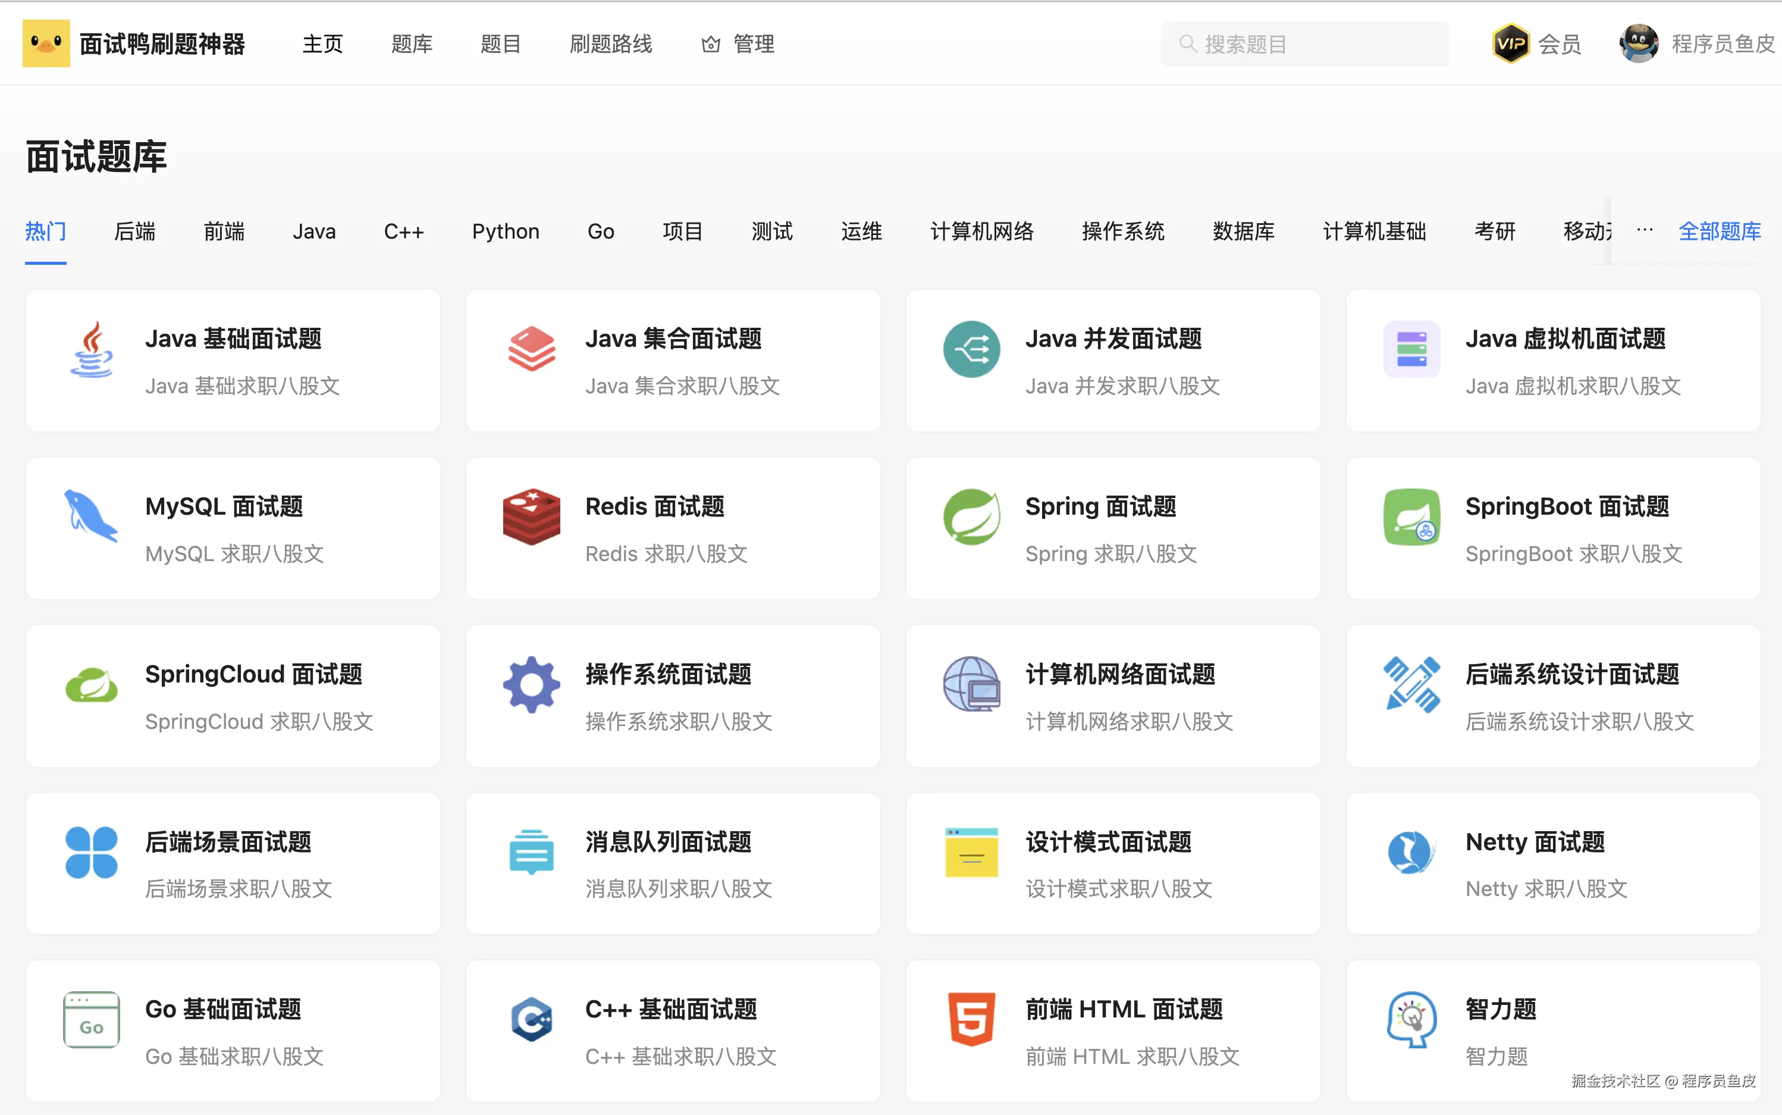Open the 管理 menu item
1782x1115 pixels.
coord(738,43)
